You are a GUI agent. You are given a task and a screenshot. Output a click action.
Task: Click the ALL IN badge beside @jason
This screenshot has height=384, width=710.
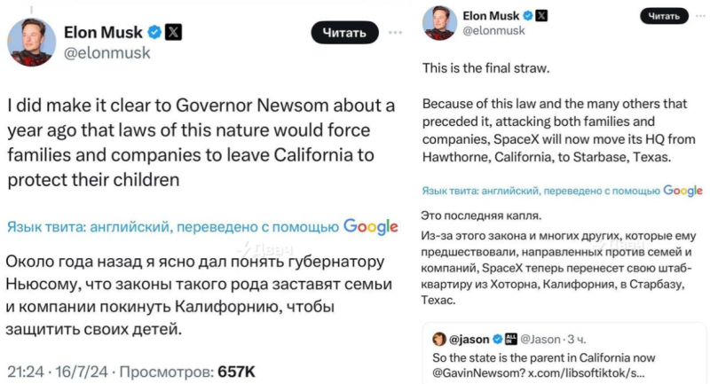pos(511,340)
